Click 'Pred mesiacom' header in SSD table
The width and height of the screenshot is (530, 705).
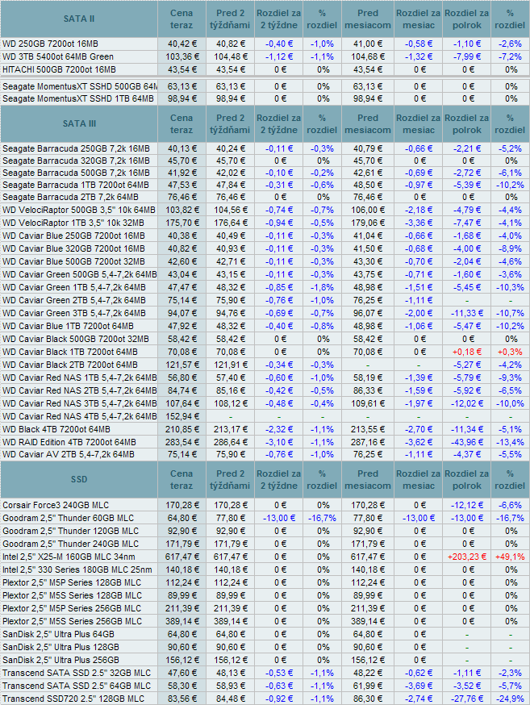368,479
